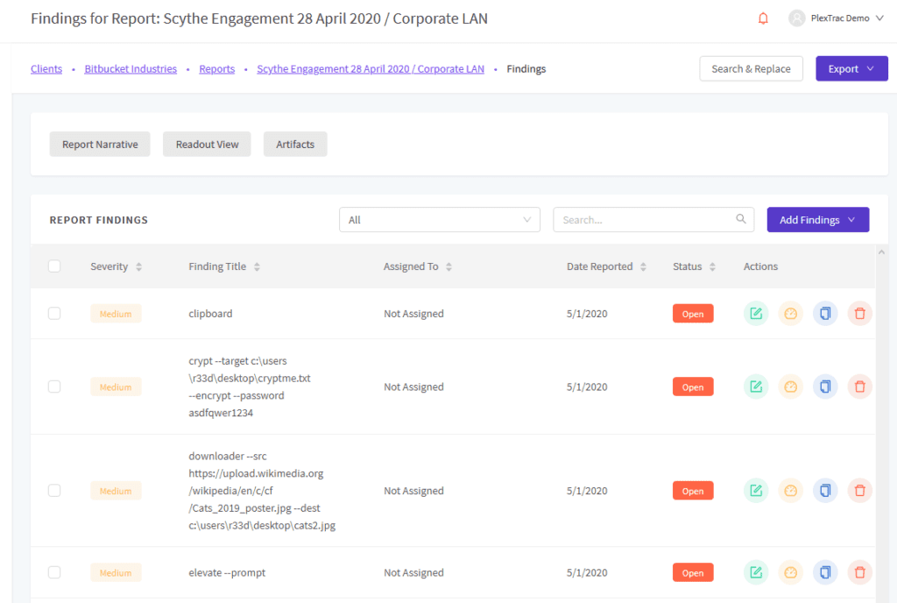Open the gauge icon for the elevate finding
The height and width of the screenshot is (603, 897).
click(790, 572)
